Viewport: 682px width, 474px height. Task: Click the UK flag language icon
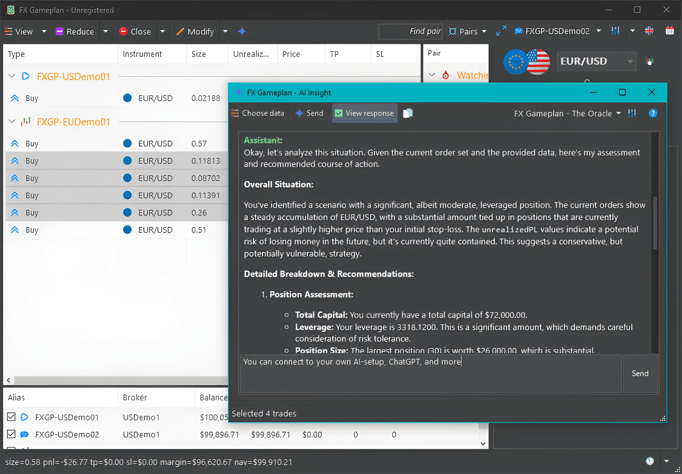(649, 31)
